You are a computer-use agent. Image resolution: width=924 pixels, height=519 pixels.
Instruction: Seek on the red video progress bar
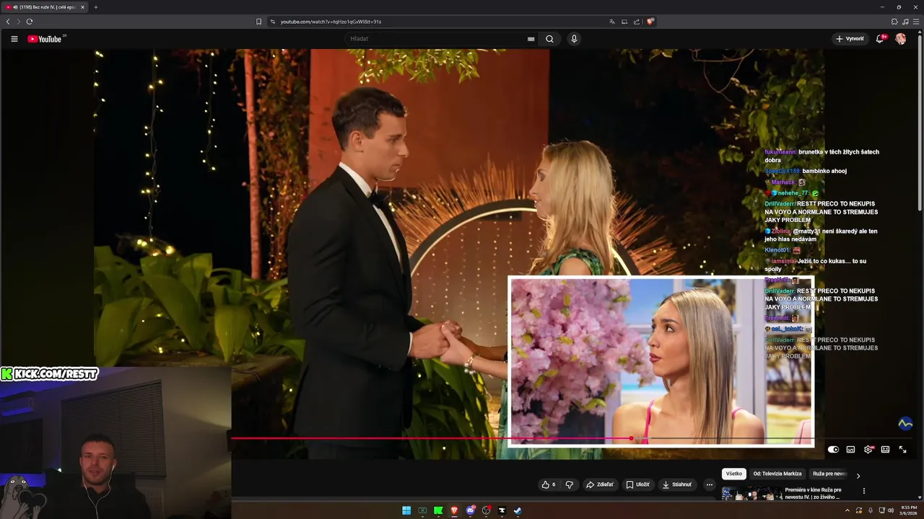click(x=431, y=438)
